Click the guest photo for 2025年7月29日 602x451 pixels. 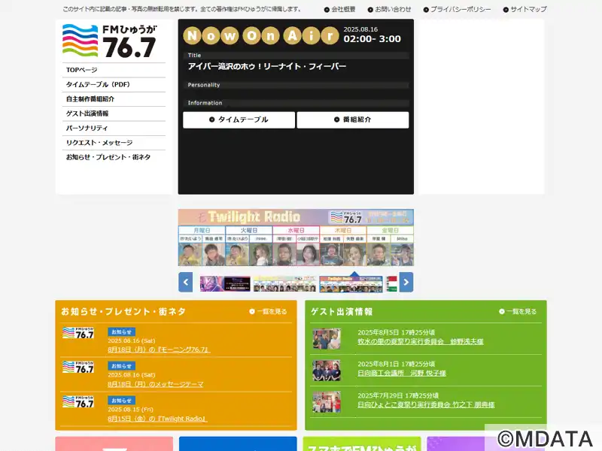[x=327, y=402]
